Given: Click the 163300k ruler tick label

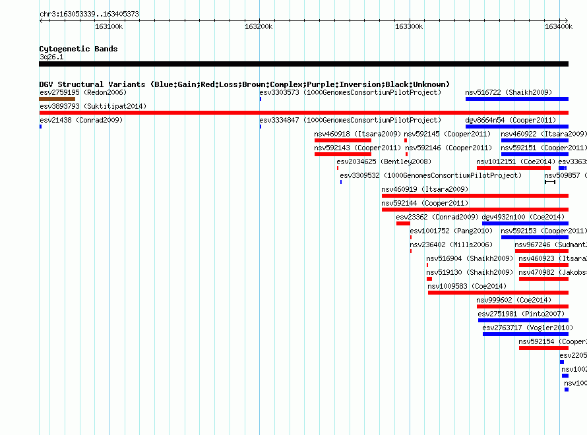Looking at the screenshot, I should [409, 26].
